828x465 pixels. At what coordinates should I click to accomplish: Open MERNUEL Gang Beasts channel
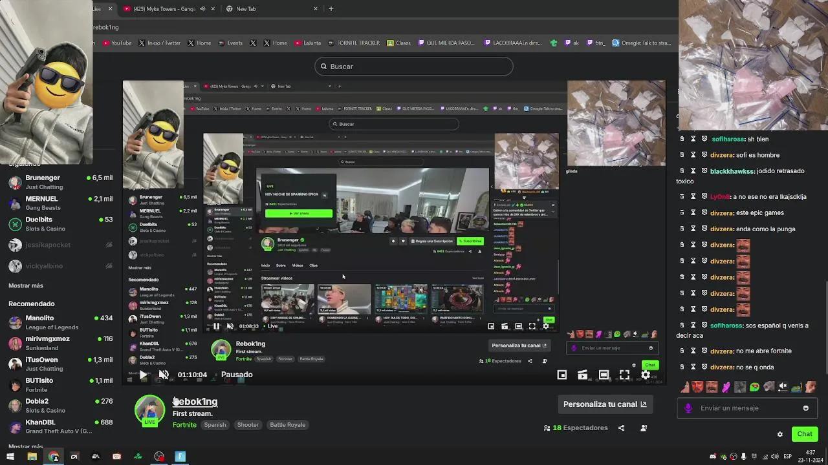[61, 203]
